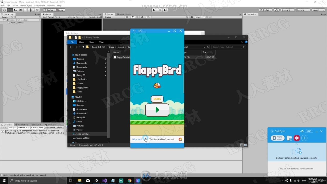Select the Scale tool in Unity toolbar

[x=21, y=10]
